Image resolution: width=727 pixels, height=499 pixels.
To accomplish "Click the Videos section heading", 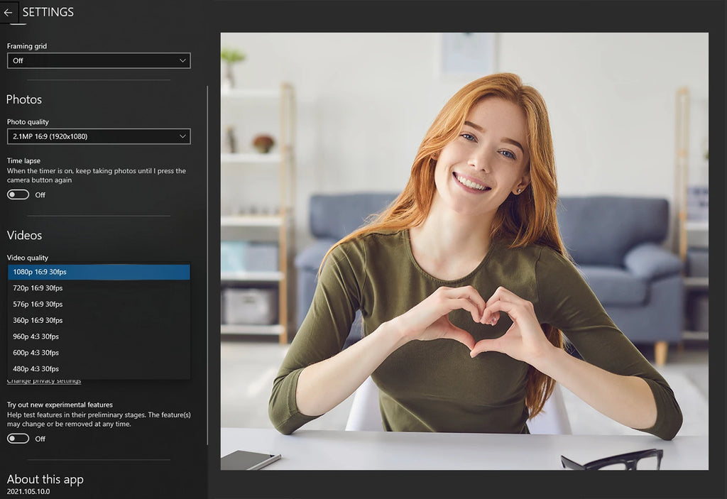I will point(24,235).
